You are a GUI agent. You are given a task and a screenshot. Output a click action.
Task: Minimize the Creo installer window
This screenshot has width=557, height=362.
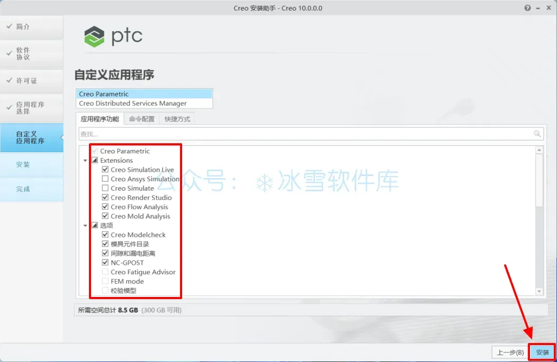point(538,8)
